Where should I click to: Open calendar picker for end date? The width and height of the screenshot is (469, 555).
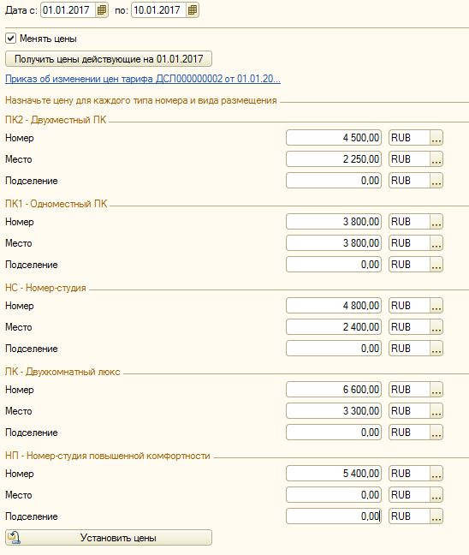click(192, 10)
